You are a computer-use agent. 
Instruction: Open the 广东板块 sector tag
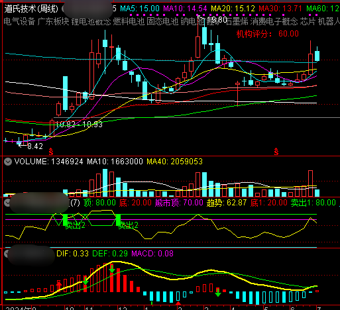53,21
